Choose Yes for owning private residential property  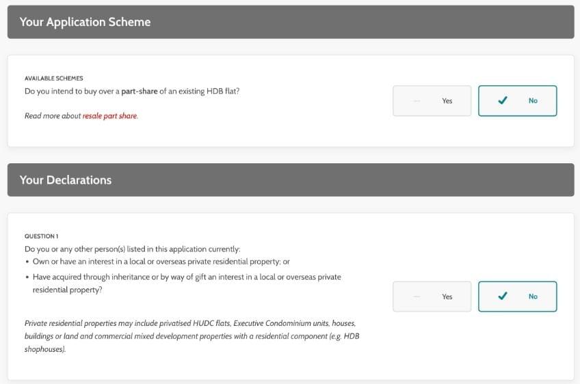pyautogui.click(x=432, y=297)
